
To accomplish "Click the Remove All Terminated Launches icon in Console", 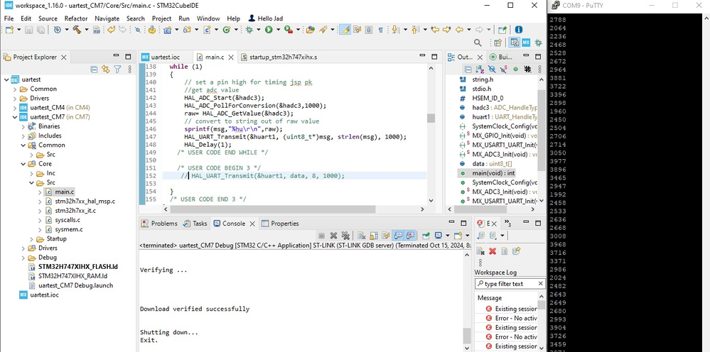I will [x=345, y=236].
